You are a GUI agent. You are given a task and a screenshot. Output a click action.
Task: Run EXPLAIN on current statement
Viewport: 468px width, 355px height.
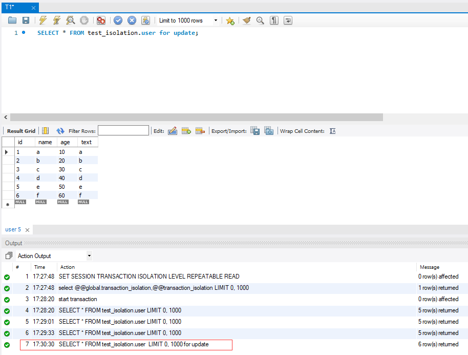coord(71,21)
